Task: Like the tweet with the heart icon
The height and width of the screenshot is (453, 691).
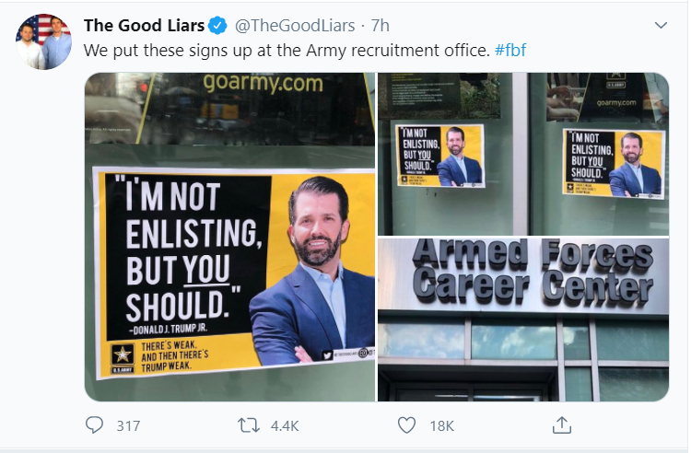Action: click(406, 425)
